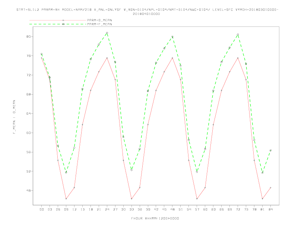The width and height of the screenshot is (295, 228).
Task: Click x-axis forecast hour label 78
Action: (254, 209)
